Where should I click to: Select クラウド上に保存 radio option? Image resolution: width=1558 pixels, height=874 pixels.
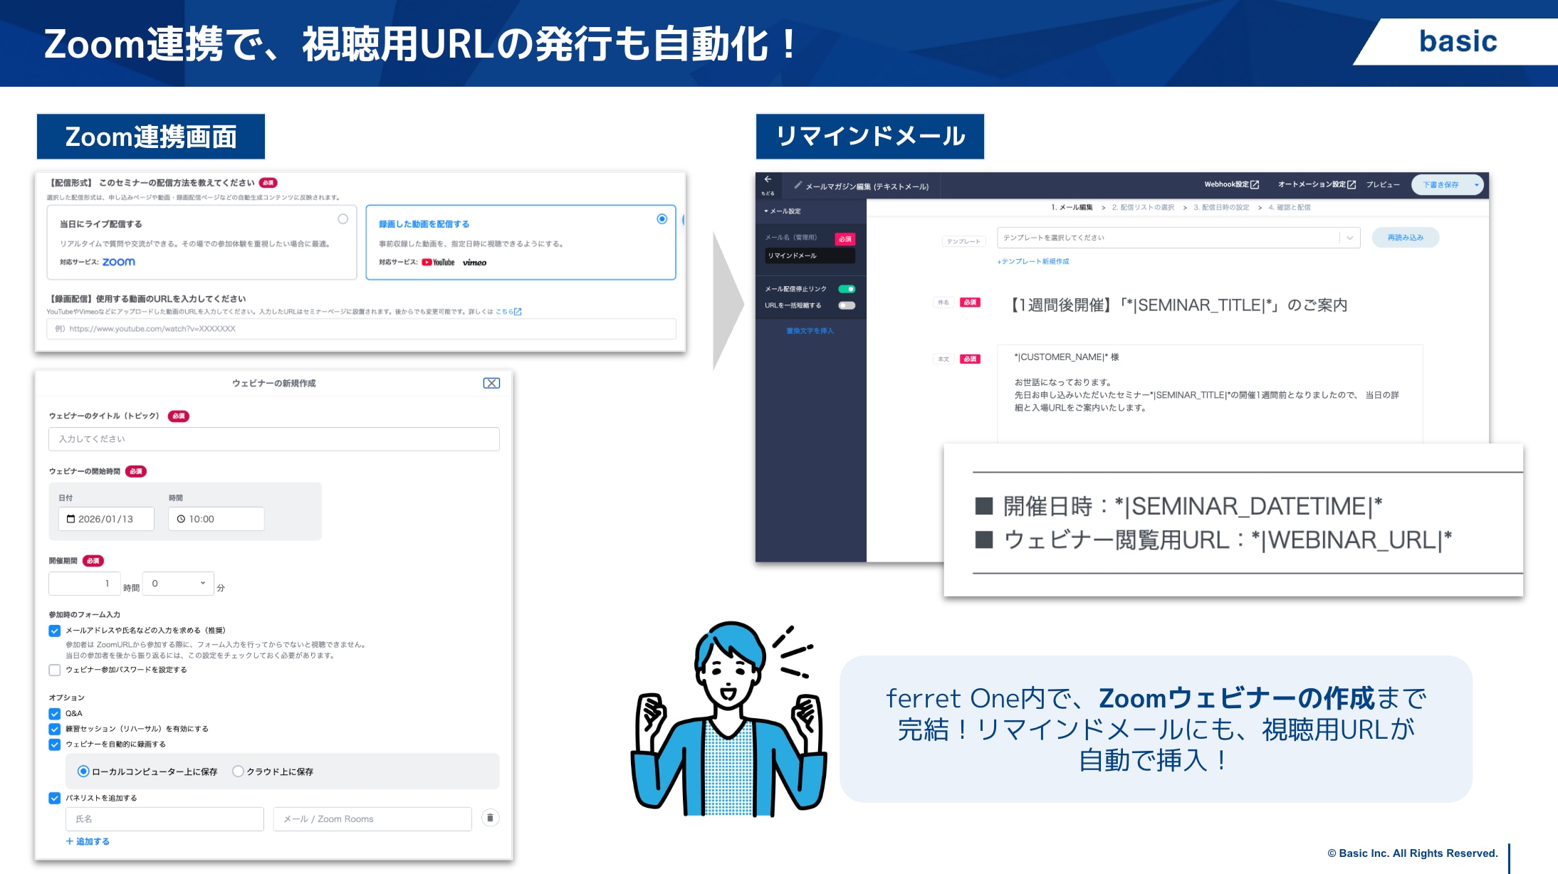(239, 771)
